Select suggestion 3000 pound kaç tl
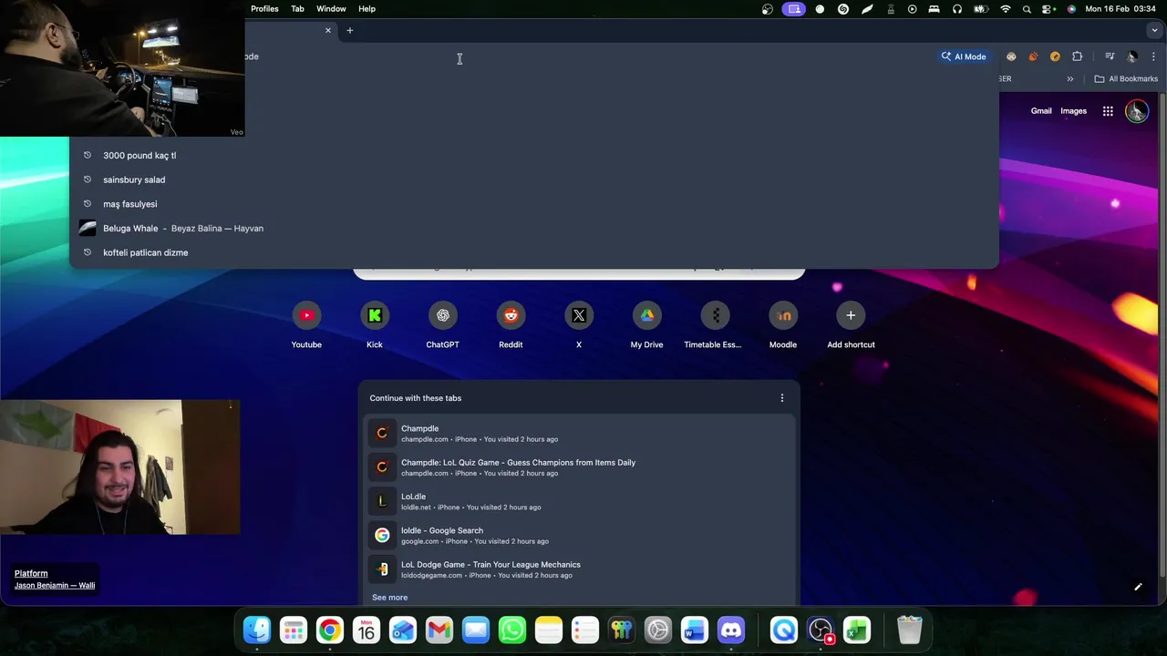This screenshot has height=656, width=1167. 534,155
